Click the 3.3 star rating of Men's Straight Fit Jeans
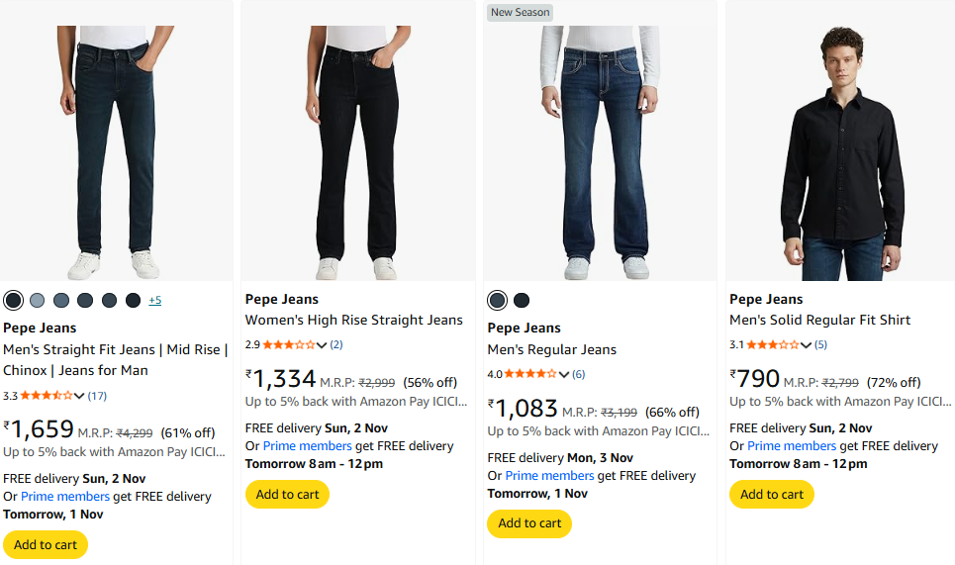Screen dimensions: 955x565 pos(47,396)
